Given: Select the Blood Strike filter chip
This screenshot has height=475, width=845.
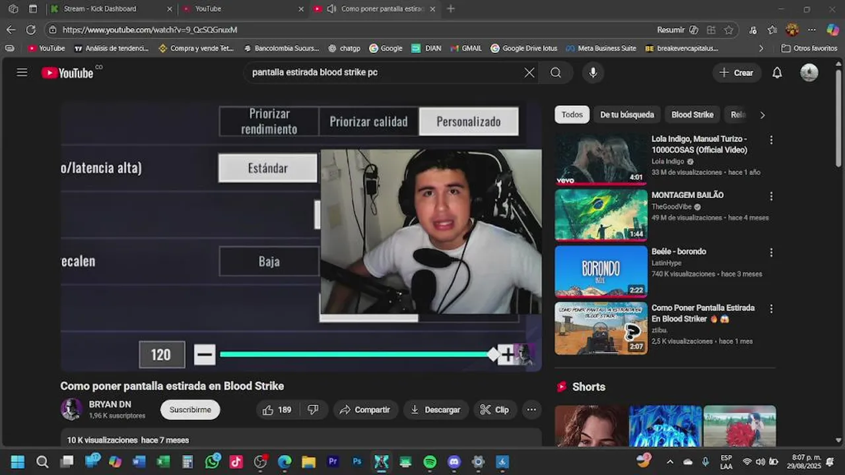Looking at the screenshot, I should point(693,115).
